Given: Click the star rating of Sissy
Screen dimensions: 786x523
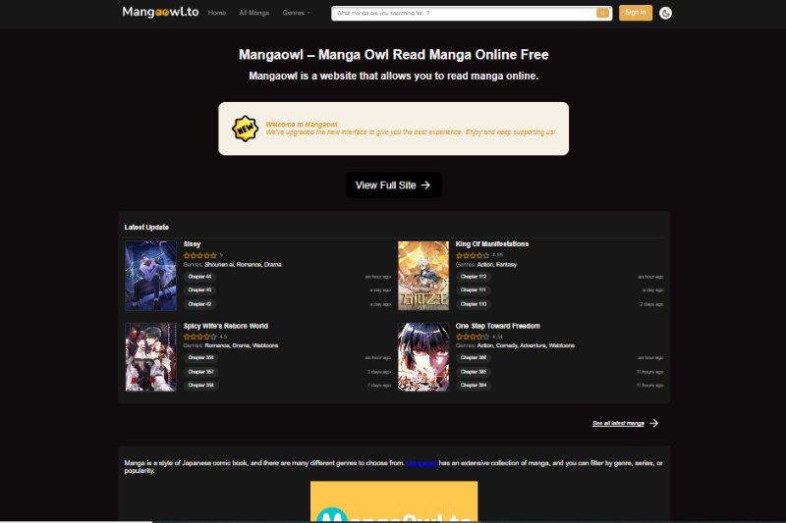Looking at the screenshot, I should click(199, 255).
